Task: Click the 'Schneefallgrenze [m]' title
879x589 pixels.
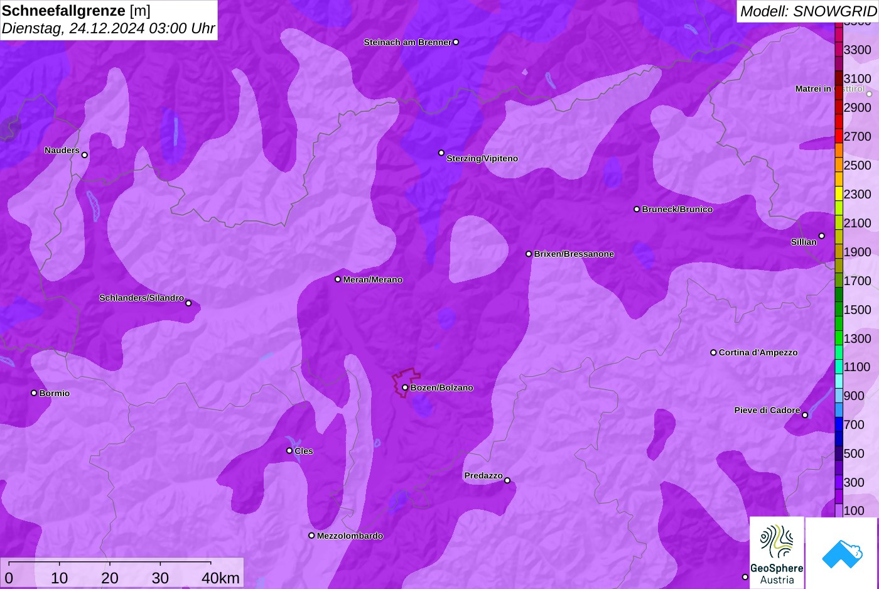Action: (x=76, y=11)
